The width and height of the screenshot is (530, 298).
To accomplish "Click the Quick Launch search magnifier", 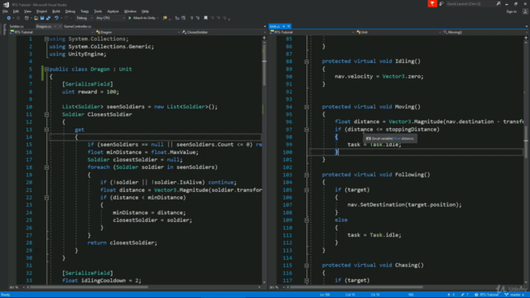I will [499, 3].
